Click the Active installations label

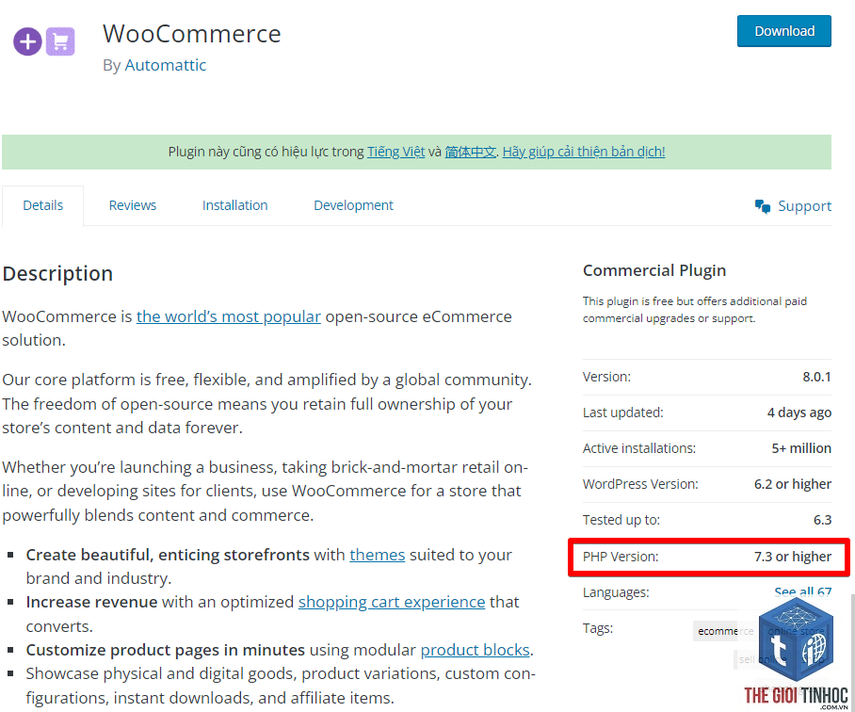tap(639, 448)
